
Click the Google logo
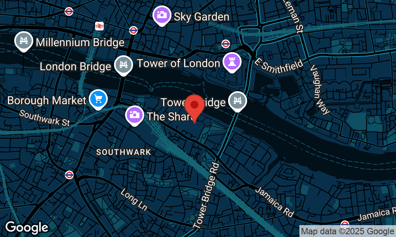click(x=27, y=228)
